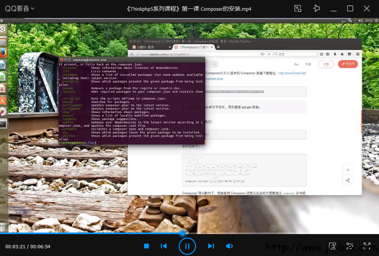Open a new Firefox tab
Screen dimensions: 379x256
click(x=218, y=47)
